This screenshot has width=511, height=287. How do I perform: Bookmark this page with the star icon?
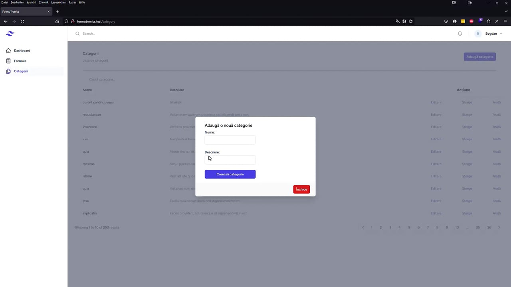[411, 21]
